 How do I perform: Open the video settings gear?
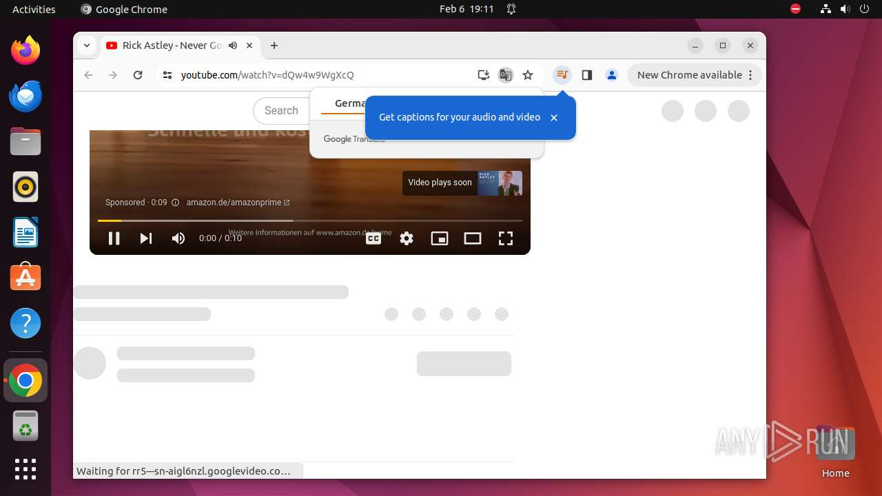[407, 238]
